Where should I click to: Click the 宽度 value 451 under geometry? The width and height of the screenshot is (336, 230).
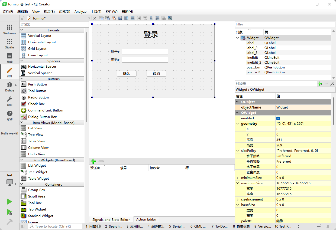pyautogui.click(x=303, y=140)
